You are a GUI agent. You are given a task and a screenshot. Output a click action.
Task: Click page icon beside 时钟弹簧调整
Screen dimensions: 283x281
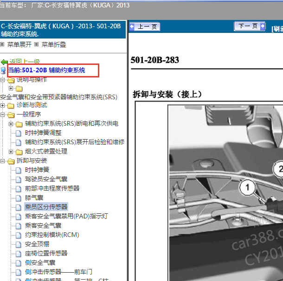[x=19, y=133]
